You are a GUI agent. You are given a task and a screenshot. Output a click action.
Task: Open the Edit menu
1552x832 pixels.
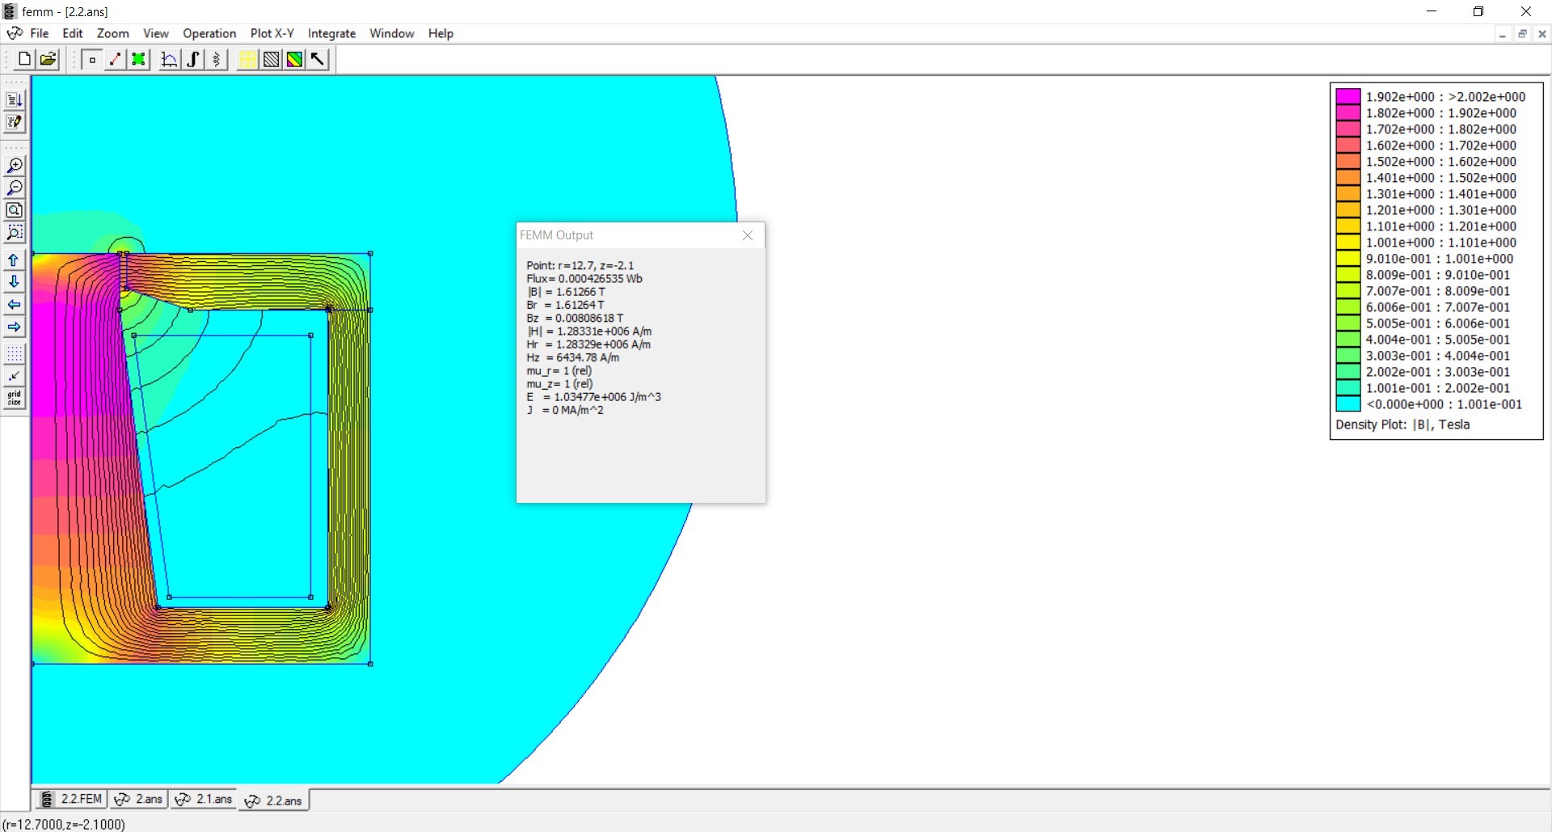click(x=73, y=33)
